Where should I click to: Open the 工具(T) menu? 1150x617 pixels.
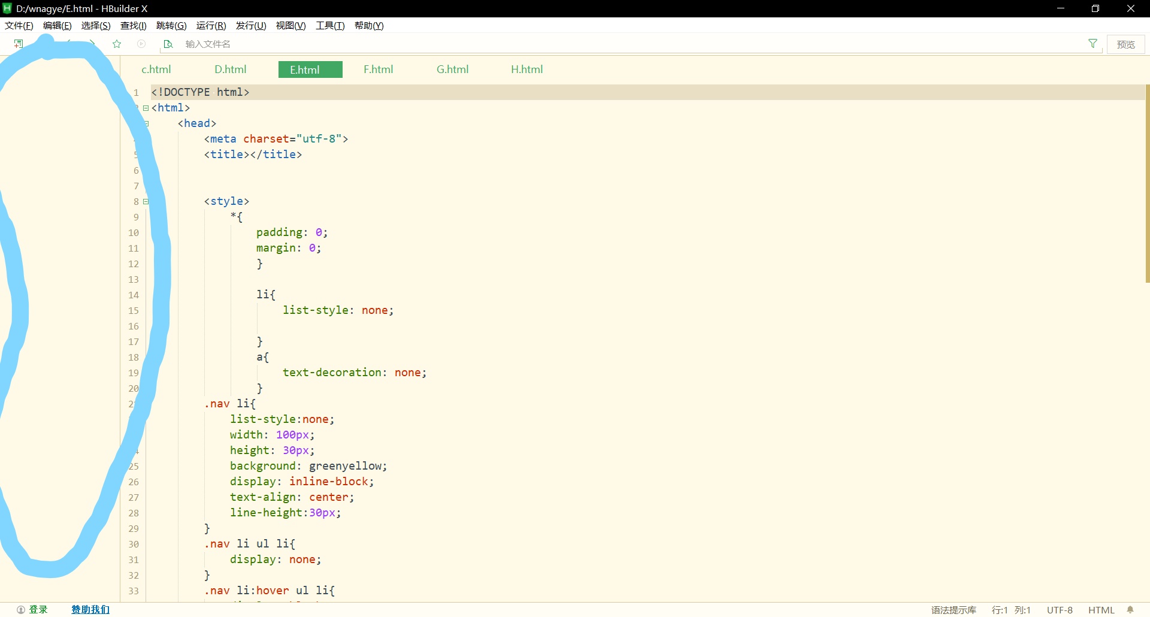(x=331, y=26)
